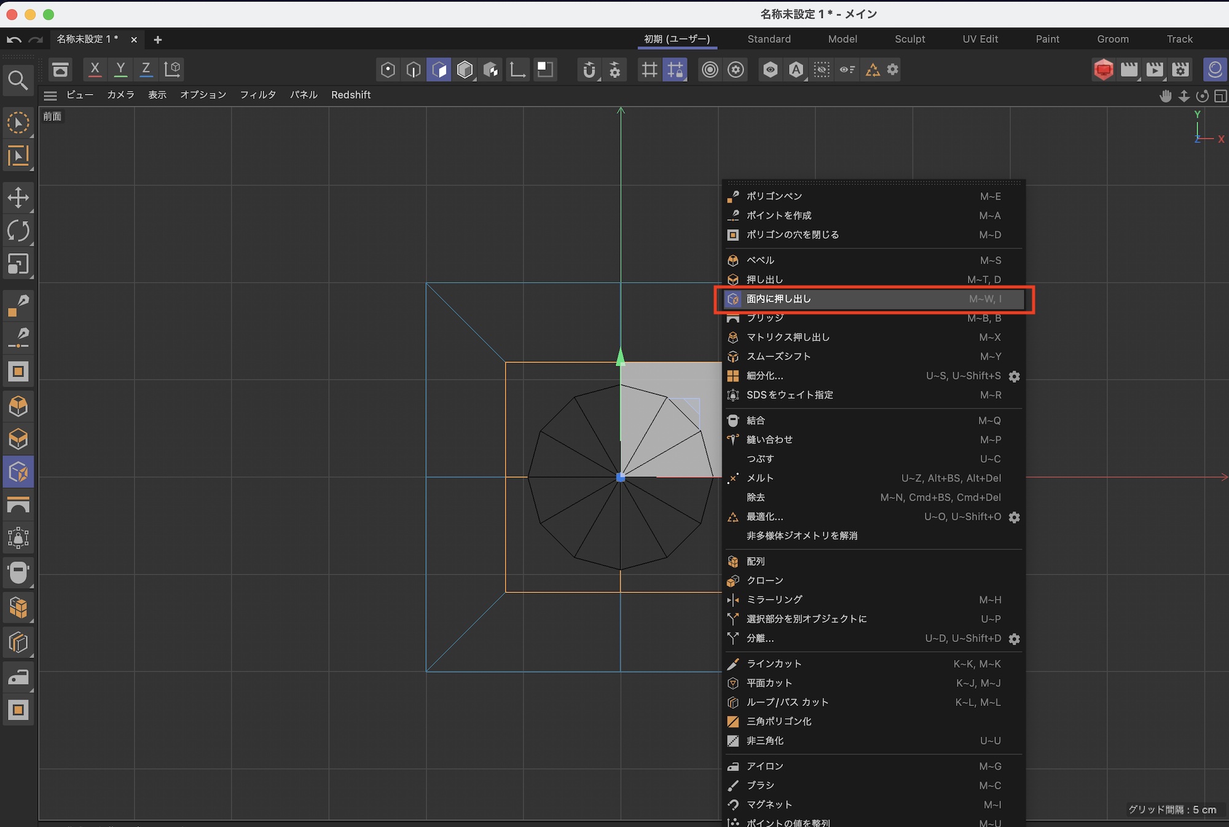This screenshot has height=827, width=1229.
Task: Open the search magnifier icon
Action: click(18, 80)
